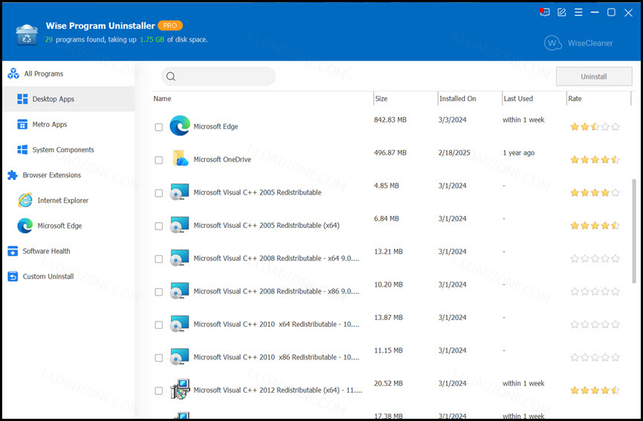Check Visual C++ 2012 (x64) checkbox
This screenshot has height=421, width=643.
click(x=159, y=391)
